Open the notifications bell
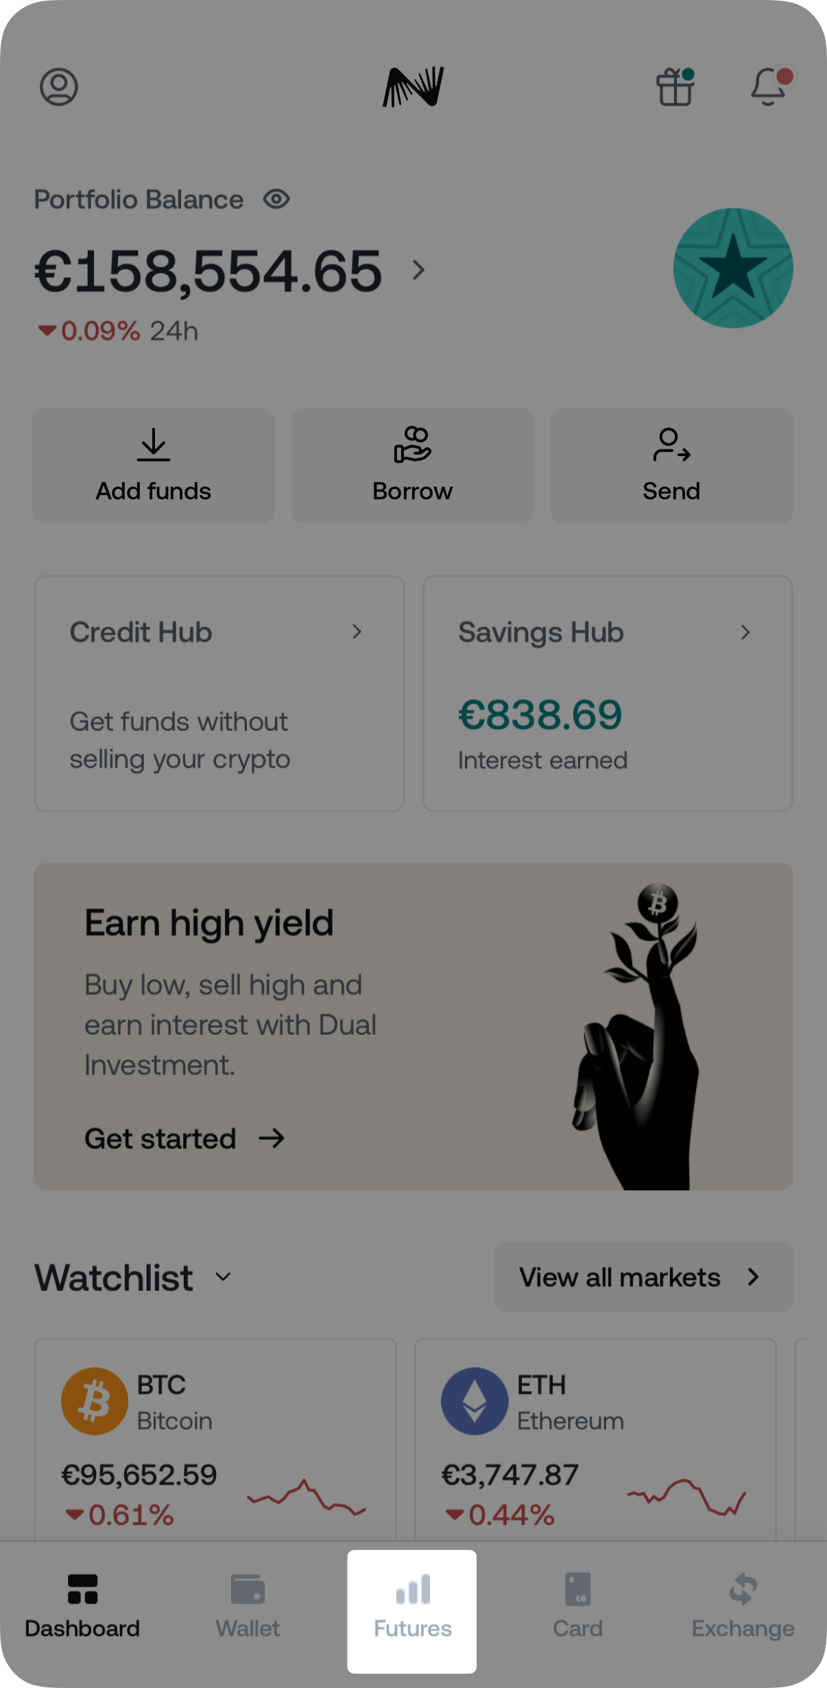 (x=769, y=87)
